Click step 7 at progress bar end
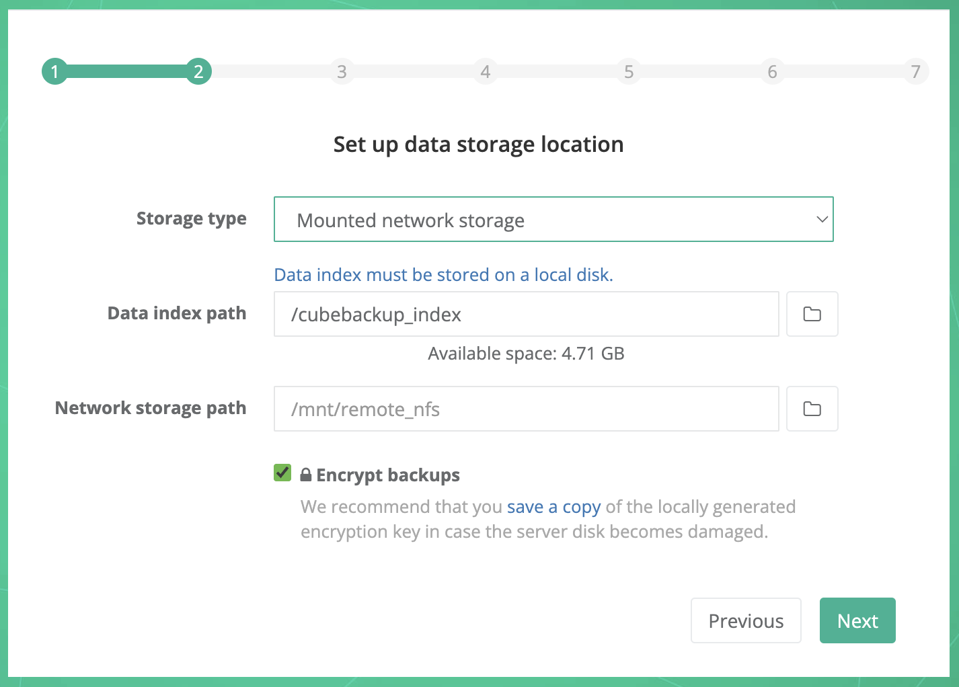Screen dimensions: 959x687 point(915,71)
